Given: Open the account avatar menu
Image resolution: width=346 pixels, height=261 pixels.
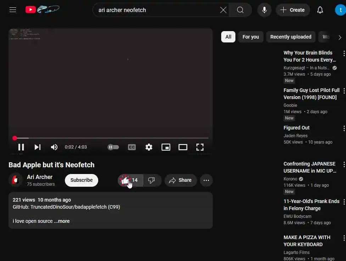Looking at the screenshot, I should coord(340,10).
